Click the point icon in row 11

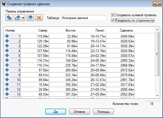click(x=7, y=84)
